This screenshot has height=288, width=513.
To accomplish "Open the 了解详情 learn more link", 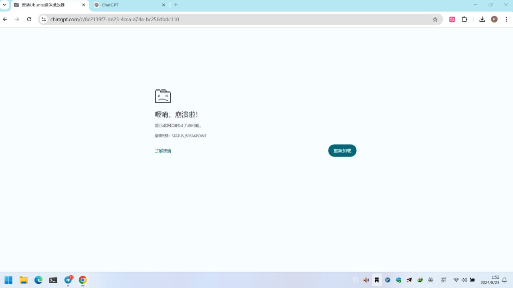I will 163,151.
